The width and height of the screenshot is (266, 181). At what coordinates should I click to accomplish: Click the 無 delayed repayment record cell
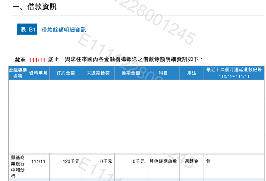(x=209, y=161)
